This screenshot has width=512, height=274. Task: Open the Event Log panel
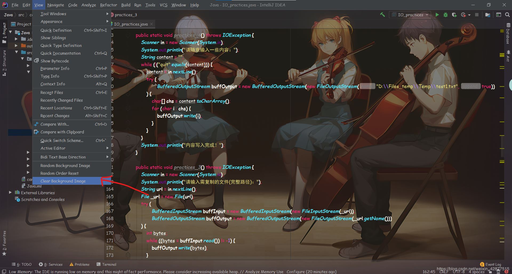point(490,264)
